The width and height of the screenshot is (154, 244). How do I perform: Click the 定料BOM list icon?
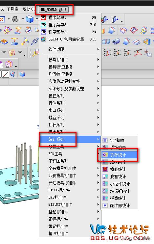[105, 140]
